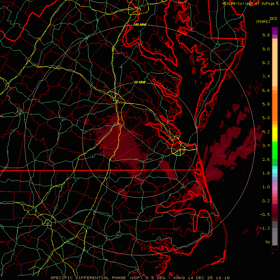280x280 pixels.
Task: Click the 6.6 value on the scale
Action: (266, 90)
